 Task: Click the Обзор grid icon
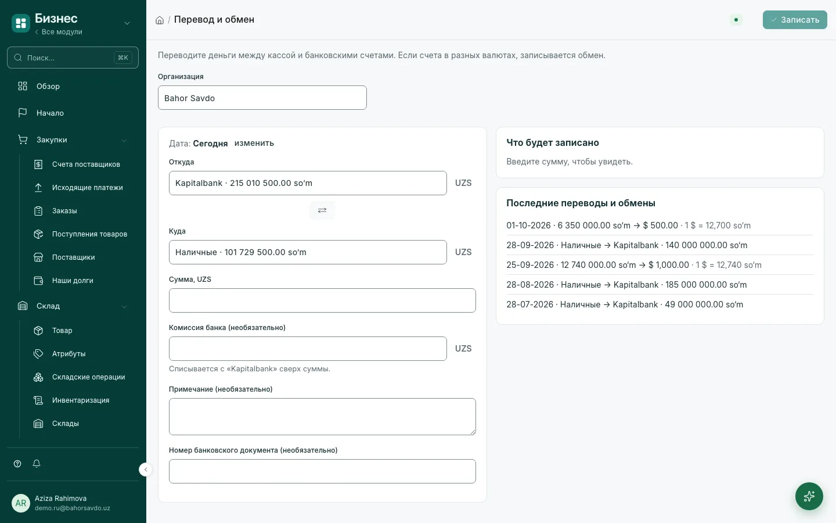[x=23, y=86]
